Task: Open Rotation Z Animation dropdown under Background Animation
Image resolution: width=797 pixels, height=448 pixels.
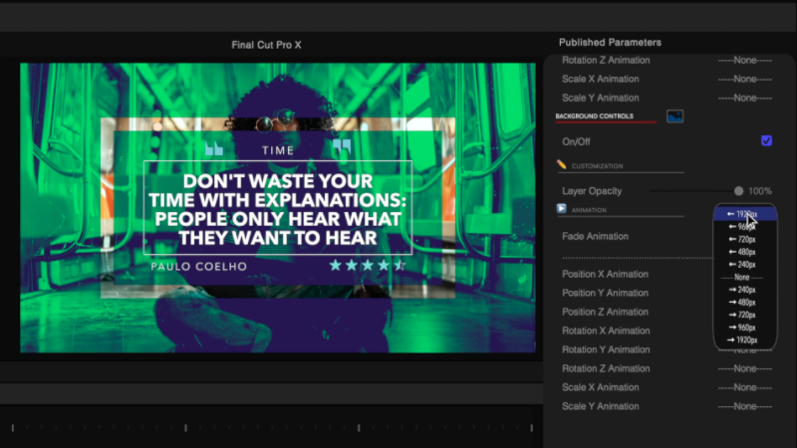Action: pos(745,368)
